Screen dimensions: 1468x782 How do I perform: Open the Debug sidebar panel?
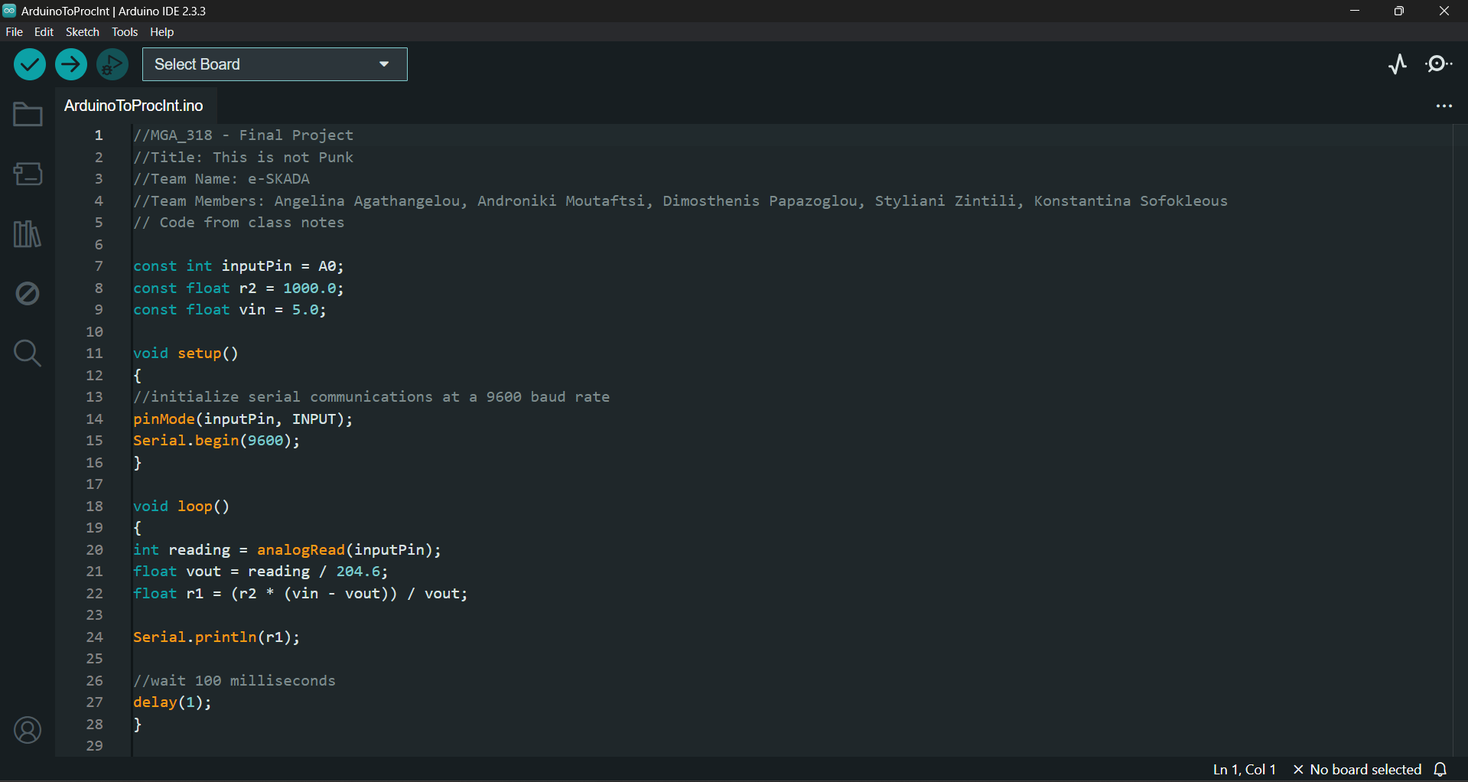[x=28, y=293]
